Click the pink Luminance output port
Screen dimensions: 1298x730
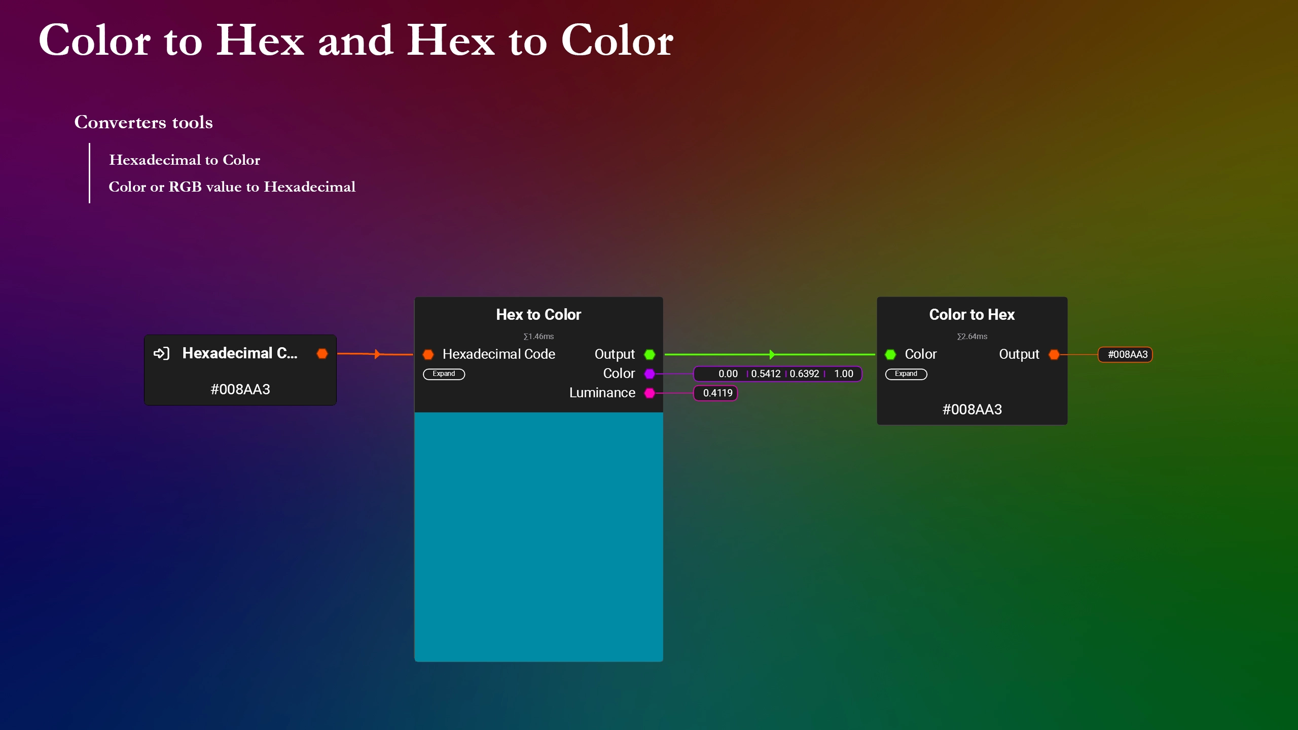pos(650,393)
